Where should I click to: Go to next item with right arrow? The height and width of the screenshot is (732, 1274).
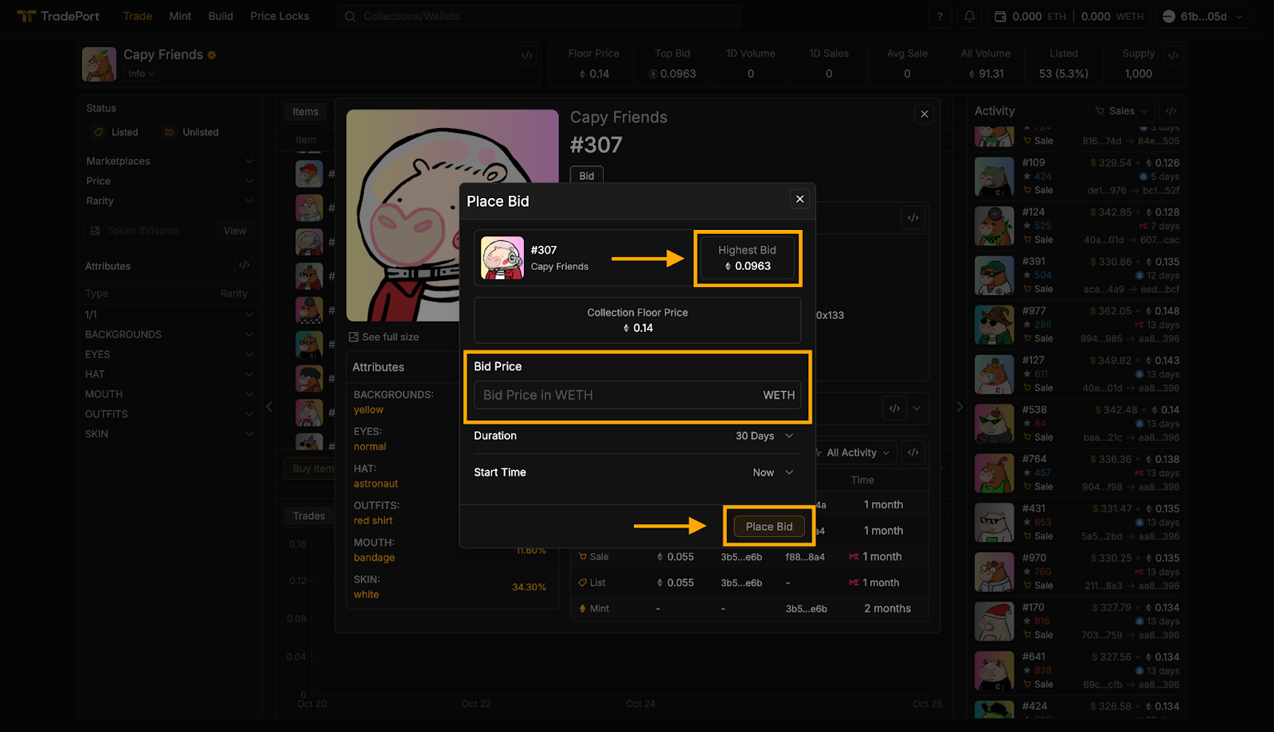pyautogui.click(x=959, y=407)
